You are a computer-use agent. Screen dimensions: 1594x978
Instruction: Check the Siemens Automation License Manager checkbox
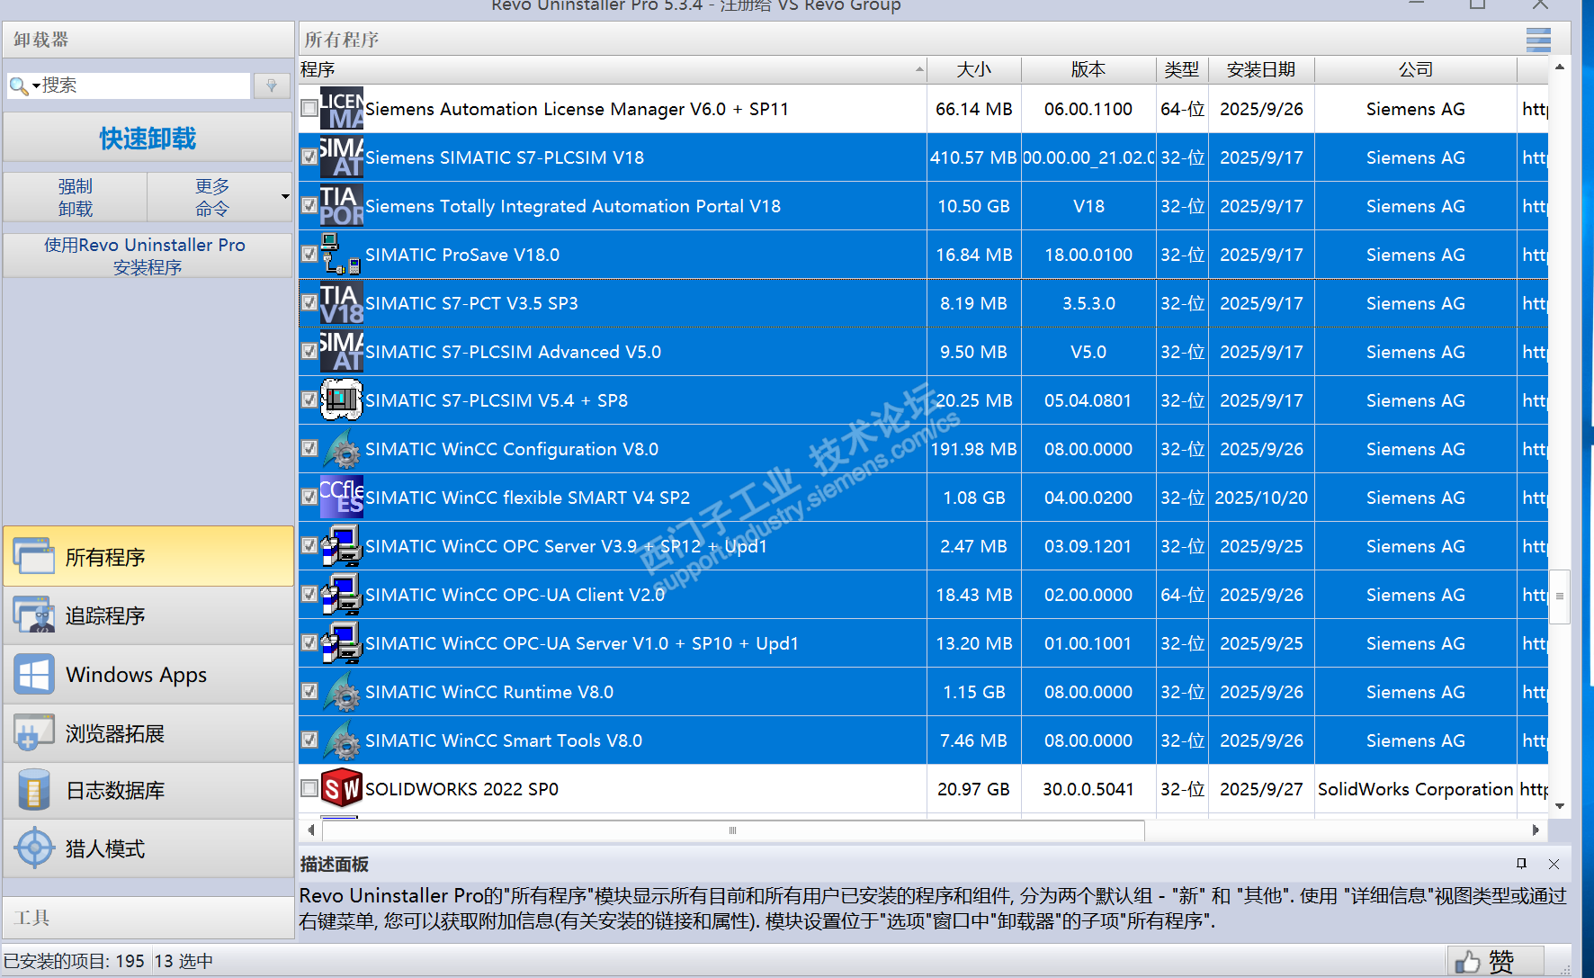(309, 109)
